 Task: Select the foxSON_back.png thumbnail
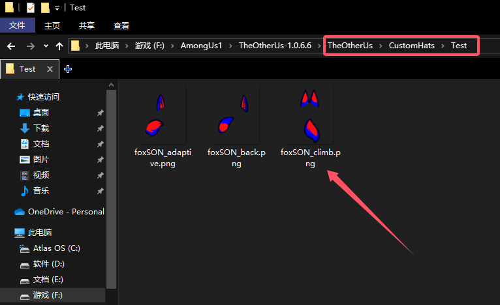tap(236, 115)
